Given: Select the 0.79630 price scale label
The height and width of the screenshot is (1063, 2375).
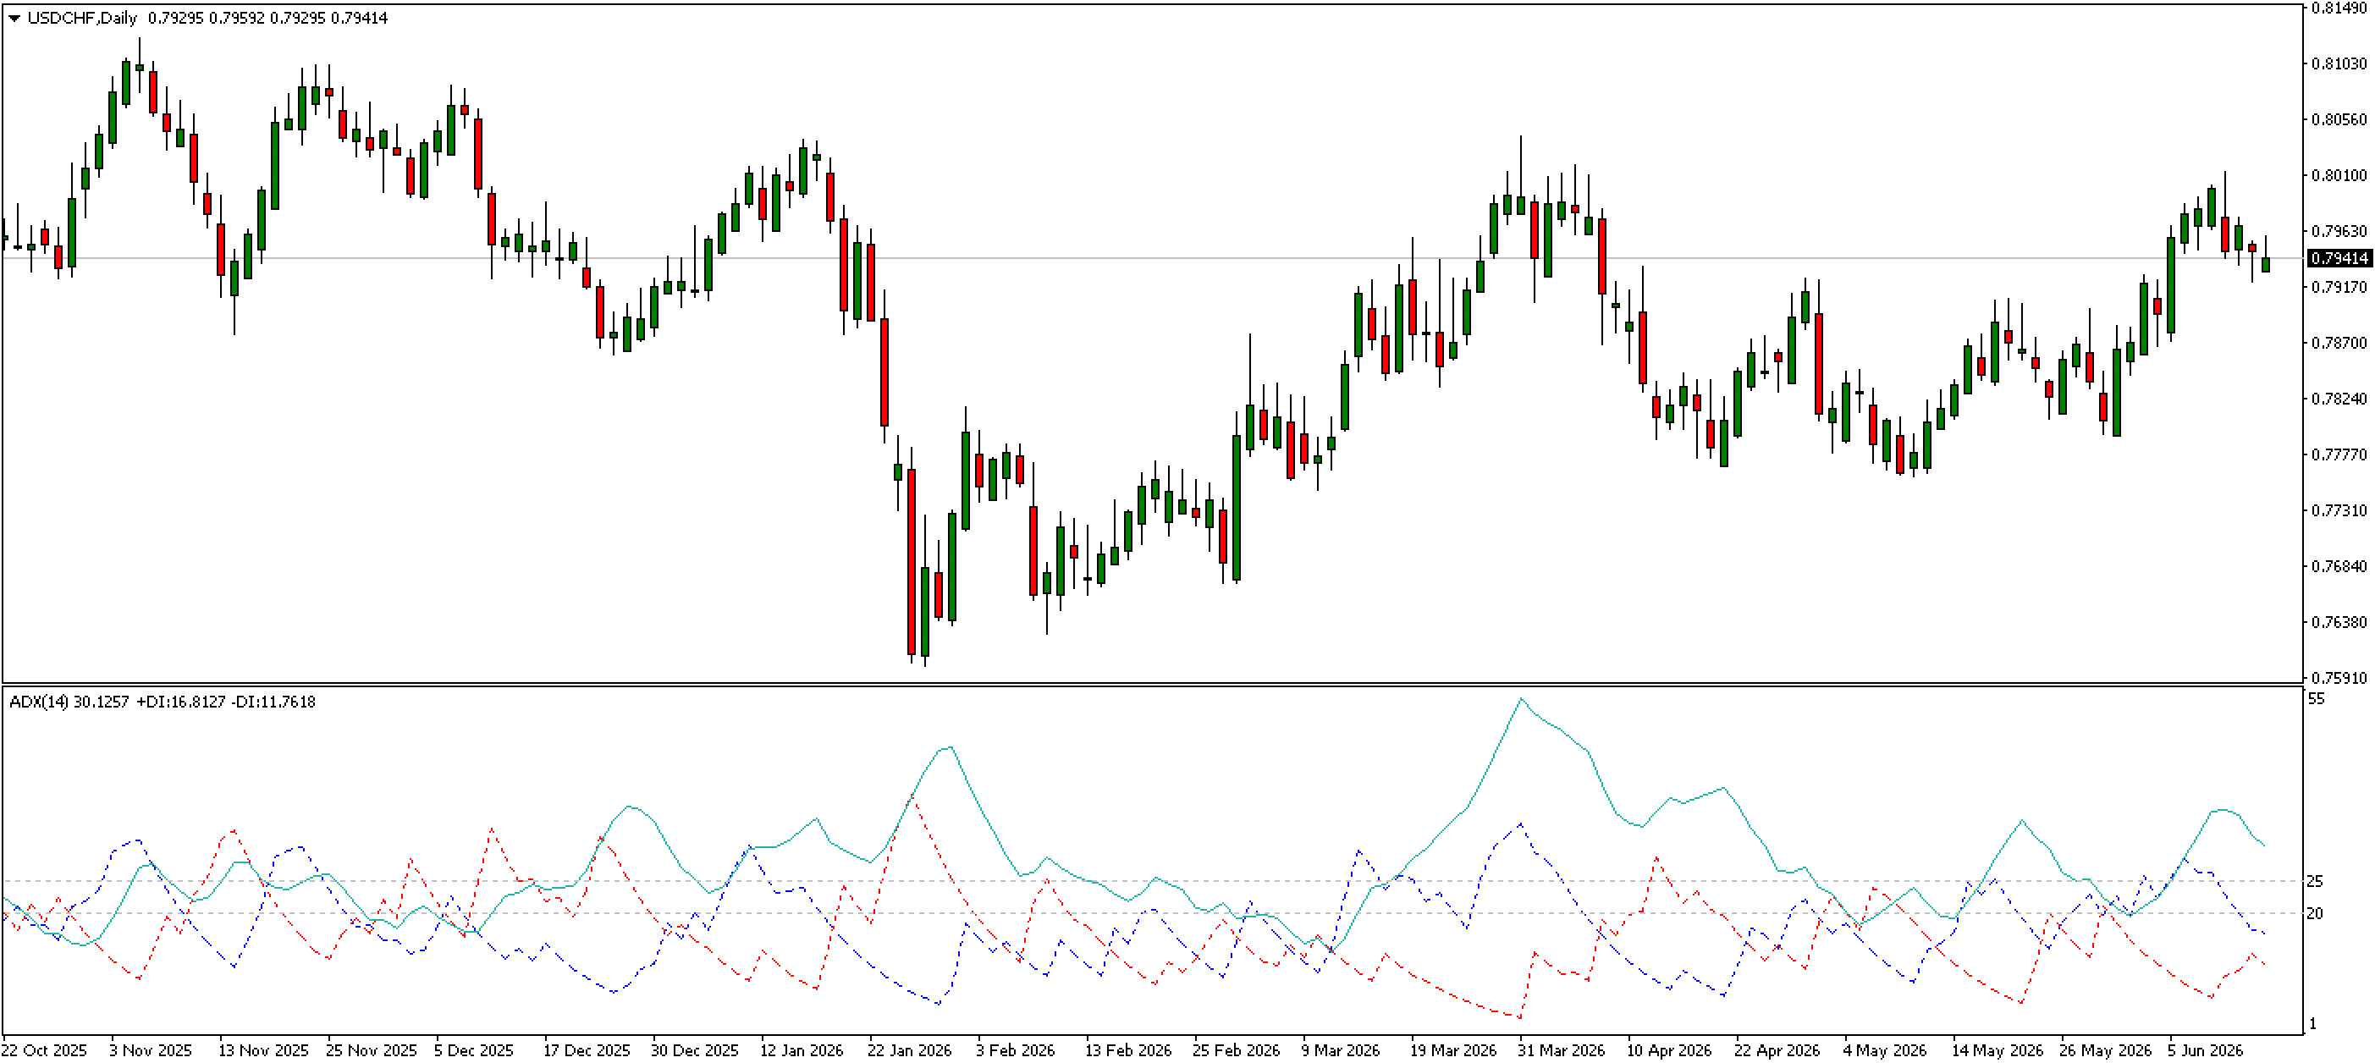Looking at the screenshot, I should point(2340,231).
